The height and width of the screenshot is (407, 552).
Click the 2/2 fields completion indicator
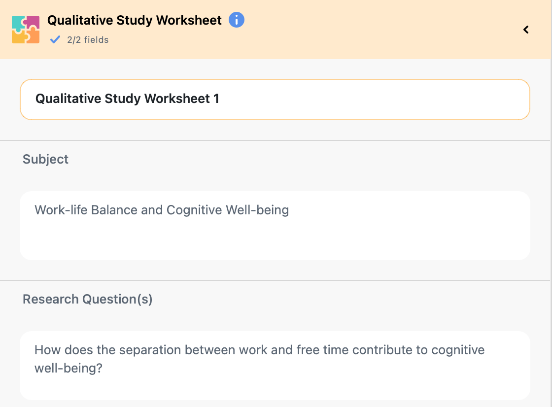[x=88, y=40]
